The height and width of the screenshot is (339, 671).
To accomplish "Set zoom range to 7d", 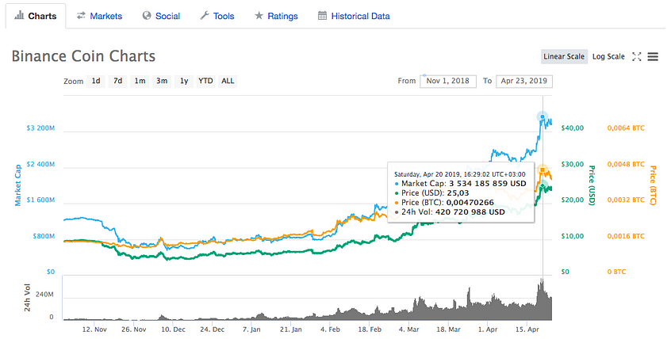I will (117, 81).
